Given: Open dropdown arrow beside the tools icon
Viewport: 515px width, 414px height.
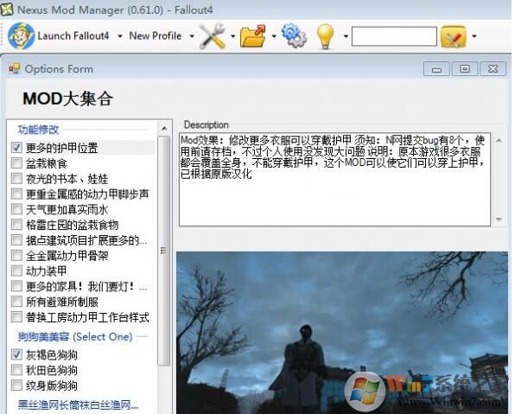Looking at the screenshot, I should [x=232, y=36].
